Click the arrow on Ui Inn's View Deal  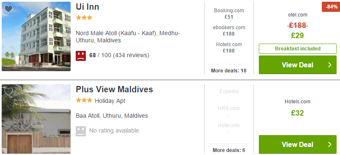pos(330,65)
